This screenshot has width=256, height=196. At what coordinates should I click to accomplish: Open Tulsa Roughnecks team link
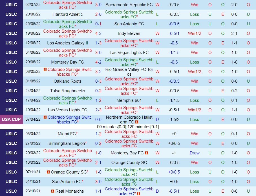pos(68,91)
